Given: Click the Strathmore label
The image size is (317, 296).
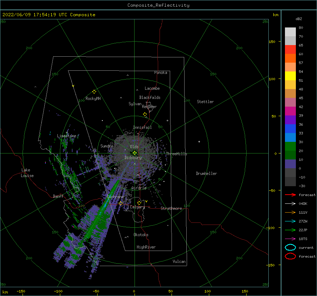Looking at the screenshot, I should (171, 208).
